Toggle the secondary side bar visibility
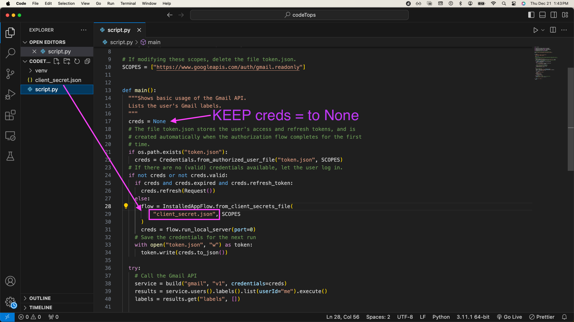Screen dimensions: 574x322 point(554,15)
